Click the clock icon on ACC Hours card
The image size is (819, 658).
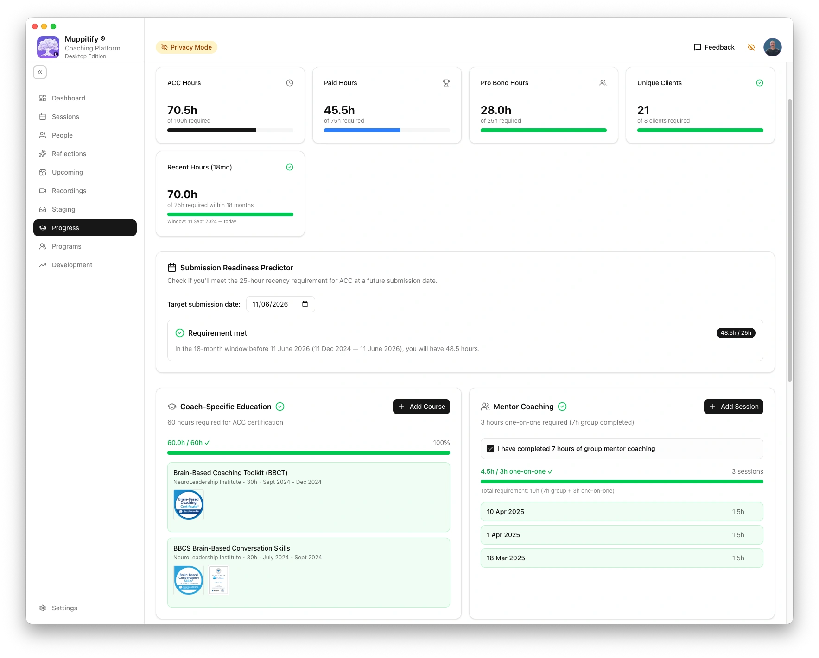pyautogui.click(x=290, y=83)
